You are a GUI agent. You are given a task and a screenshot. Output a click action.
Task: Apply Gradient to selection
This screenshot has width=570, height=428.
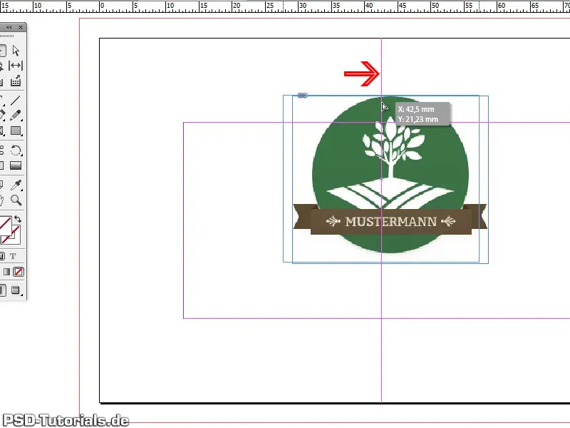click(6, 272)
